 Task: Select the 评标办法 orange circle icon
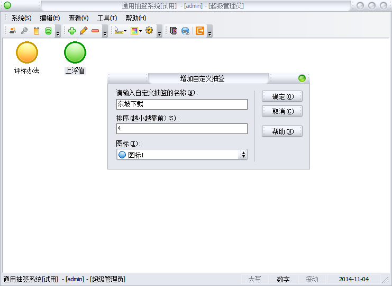click(x=27, y=52)
